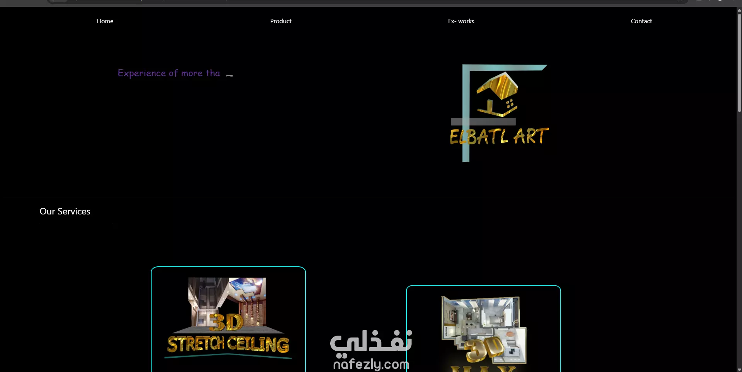The height and width of the screenshot is (372, 742).
Task: Open the 3D Stretch Ceiling service card
Action: click(228, 319)
